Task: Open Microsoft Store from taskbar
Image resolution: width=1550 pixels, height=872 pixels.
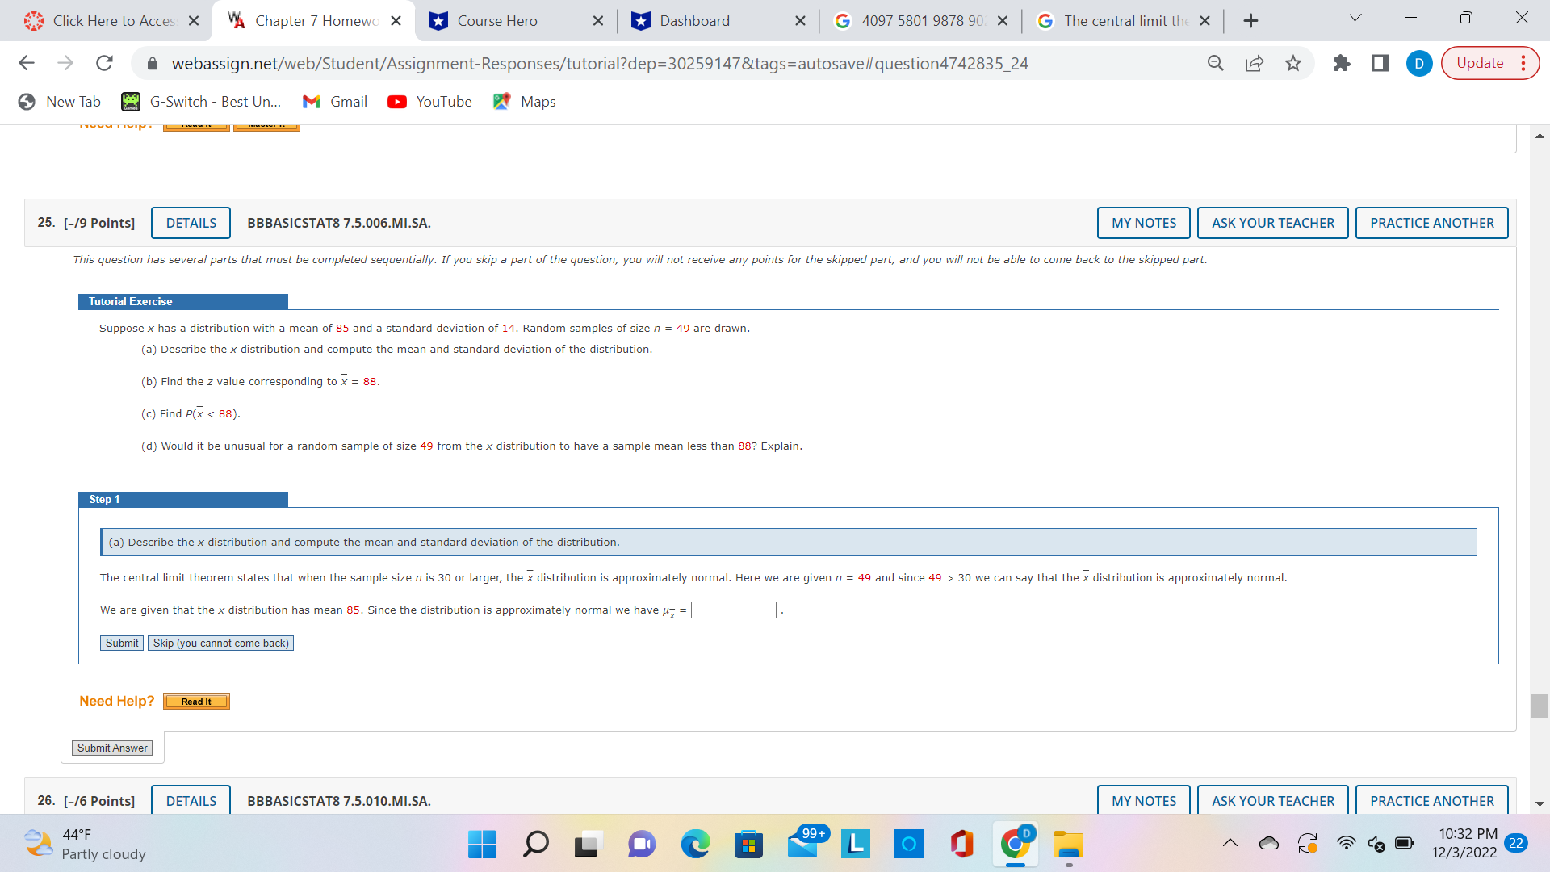Action: pos(748,845)
